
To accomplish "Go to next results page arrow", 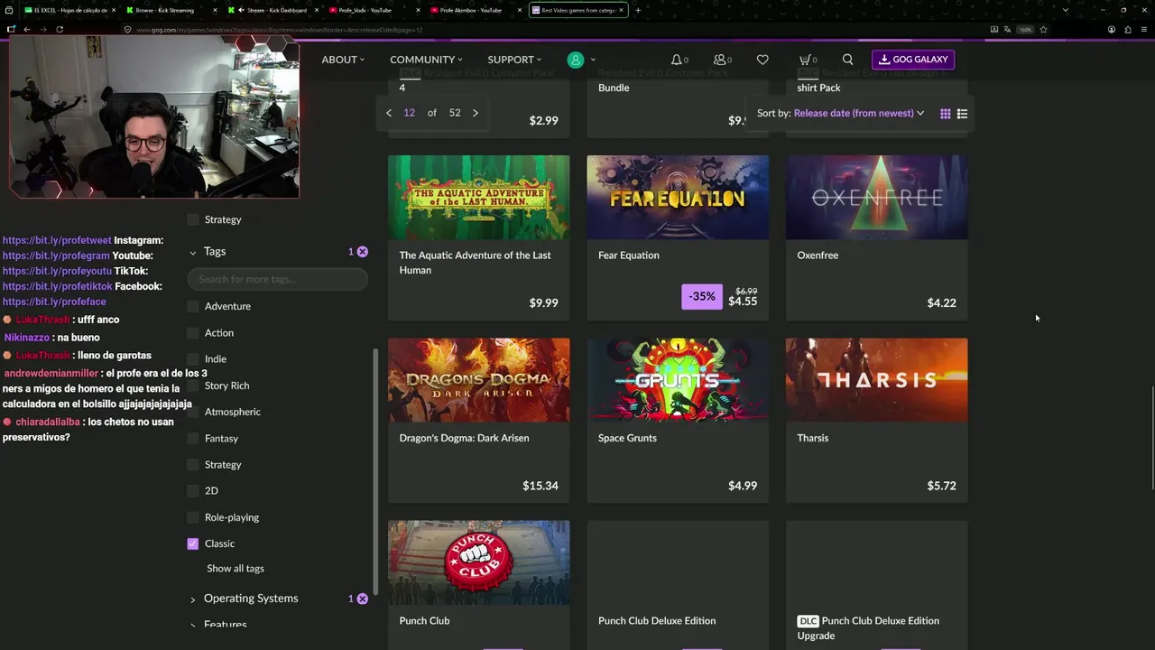I will pyautogui.click(x=476, y=113).
